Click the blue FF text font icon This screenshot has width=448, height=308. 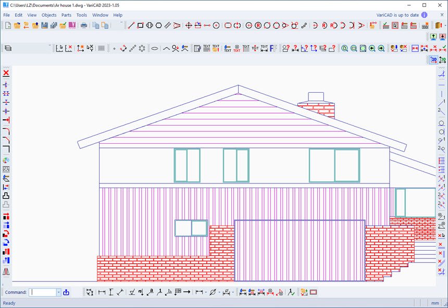pyautogui.click(x=273, y=48)
